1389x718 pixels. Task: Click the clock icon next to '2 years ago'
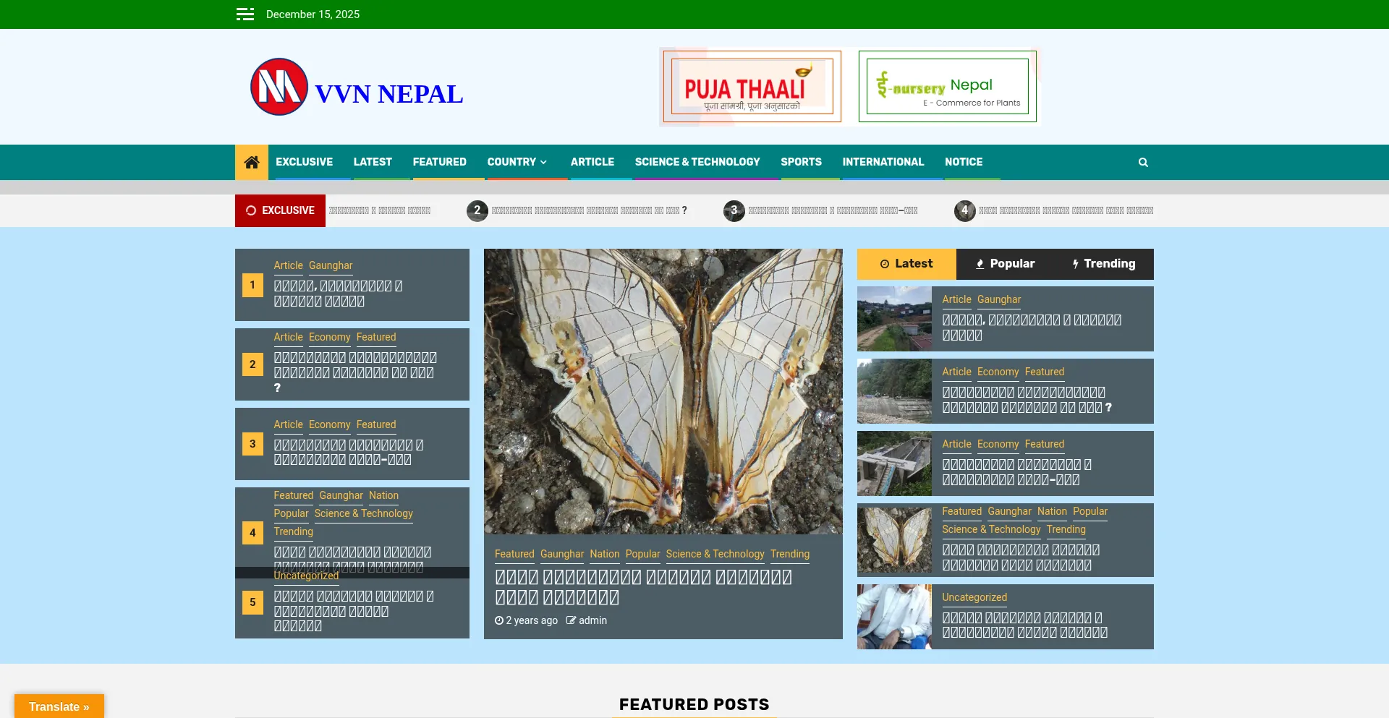[498, 620]
